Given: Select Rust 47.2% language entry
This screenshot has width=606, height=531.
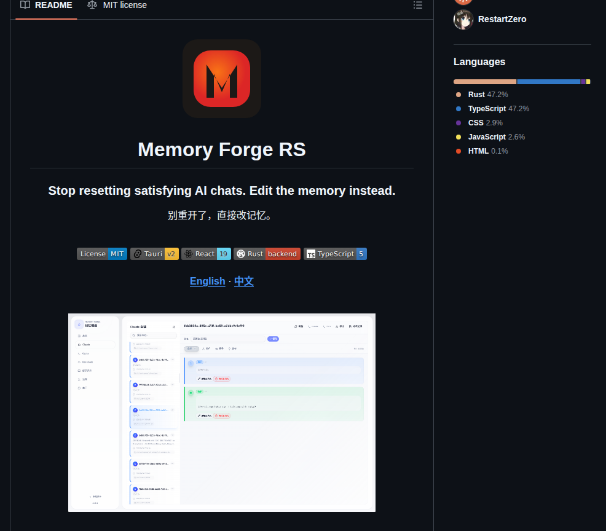Looking at the screenshot, I should [x=482, y=95].
